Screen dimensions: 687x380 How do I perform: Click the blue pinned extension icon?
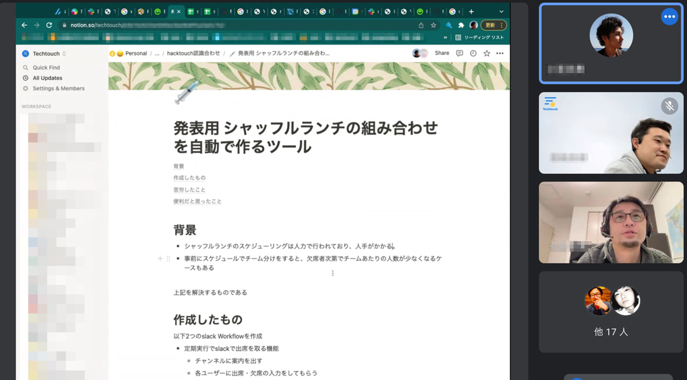click(x=449, y=25)
